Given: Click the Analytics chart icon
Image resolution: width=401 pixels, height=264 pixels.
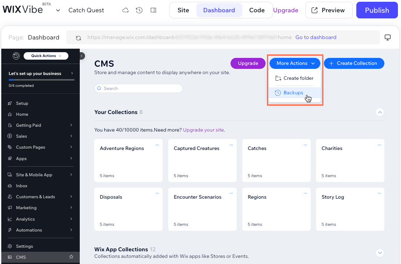Looking at the screenshot, I should pos(10,219).
